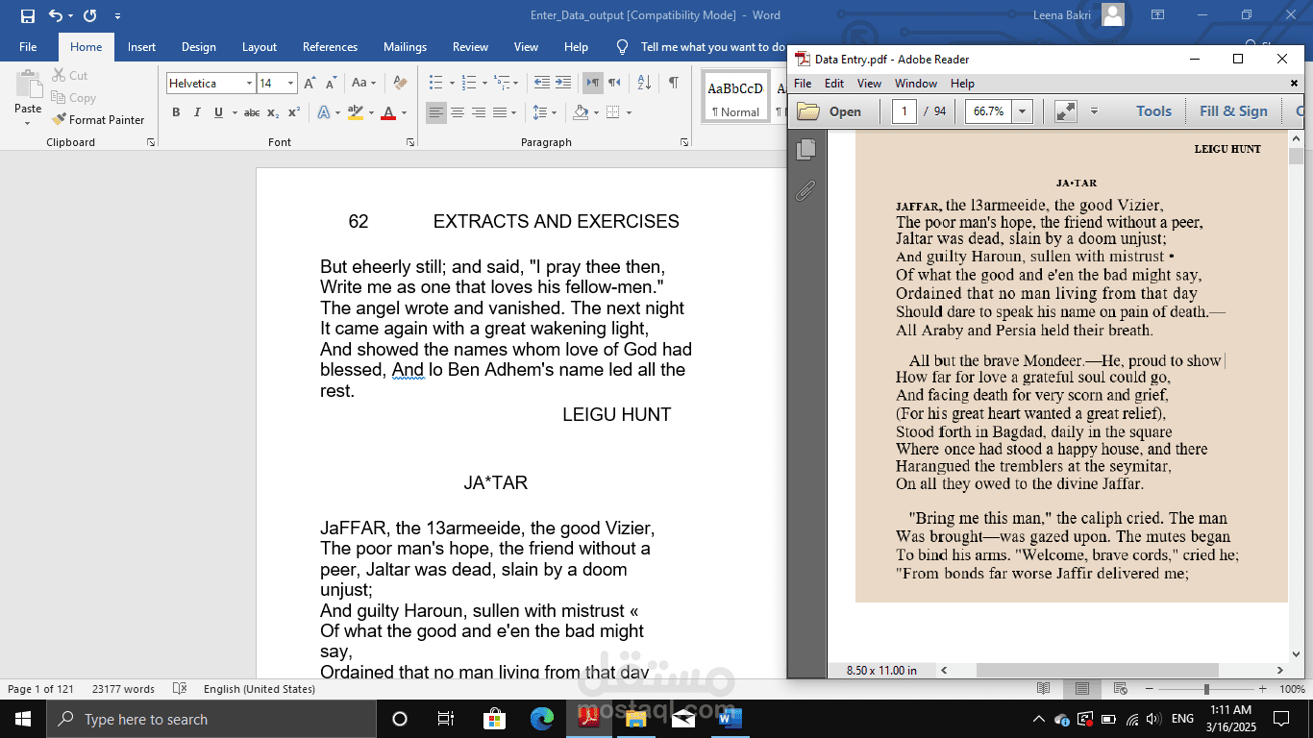This screenshot has width=1313, height=738.
Task: Increase paragraph indent
Action: click(x=563, y=83)
